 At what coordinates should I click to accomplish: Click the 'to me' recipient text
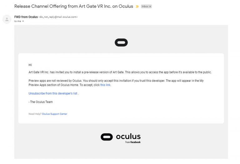(17, 21)
